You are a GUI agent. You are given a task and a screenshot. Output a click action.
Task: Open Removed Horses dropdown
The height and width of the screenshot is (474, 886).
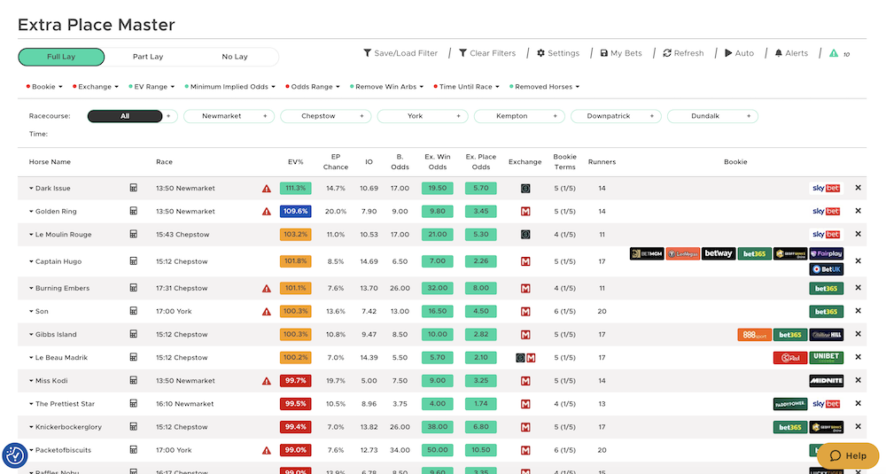coord(544,87)
